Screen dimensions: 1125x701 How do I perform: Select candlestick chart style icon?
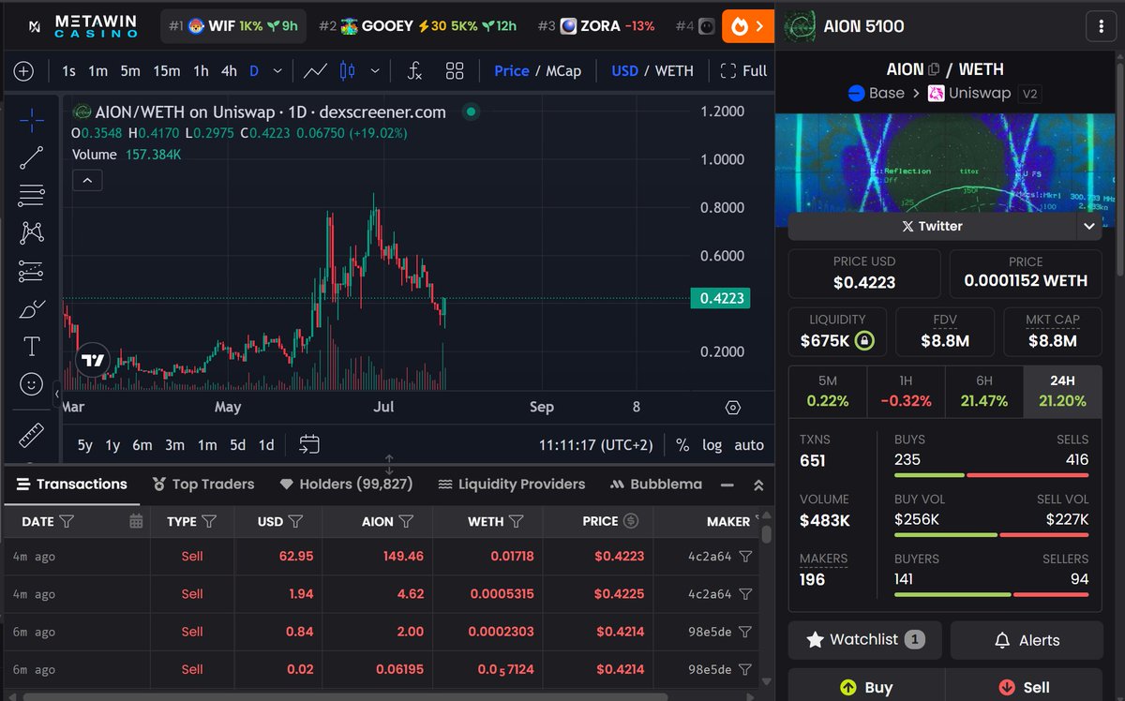tap(347, 71)
